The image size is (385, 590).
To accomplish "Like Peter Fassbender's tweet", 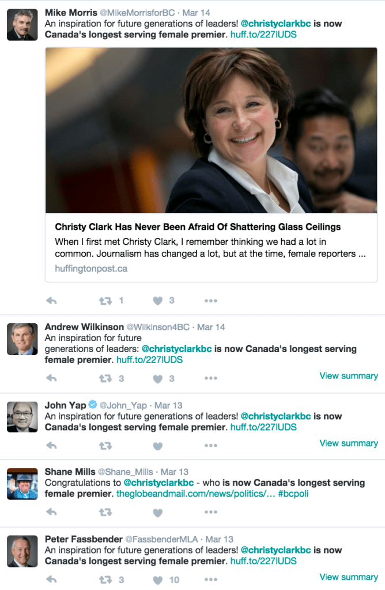I will click(x=158, y=580).
